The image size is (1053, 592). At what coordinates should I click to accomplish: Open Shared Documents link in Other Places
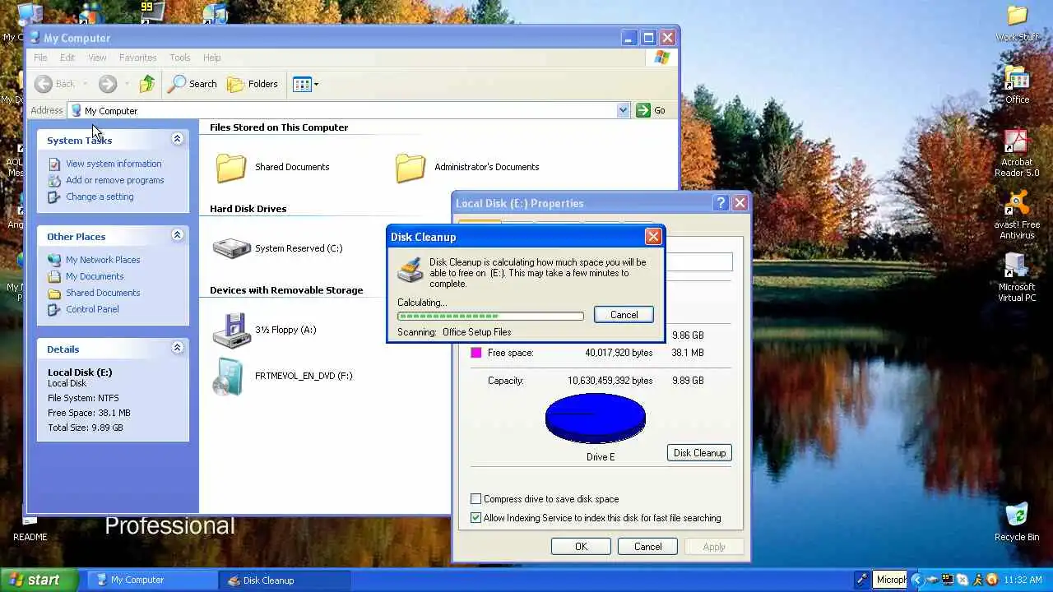[x=103, y=293]
